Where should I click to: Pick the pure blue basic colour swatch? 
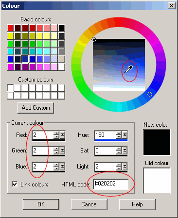coord(11,59)
